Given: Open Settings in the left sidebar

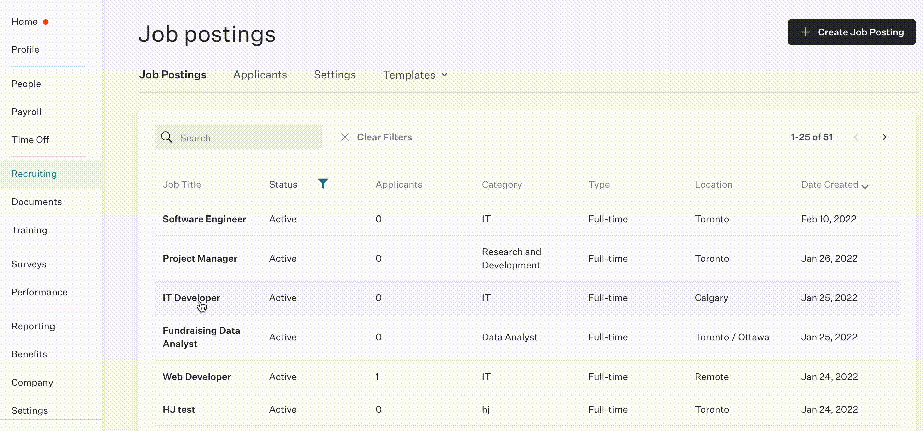Looking at the screenshot, I should 30,410.
